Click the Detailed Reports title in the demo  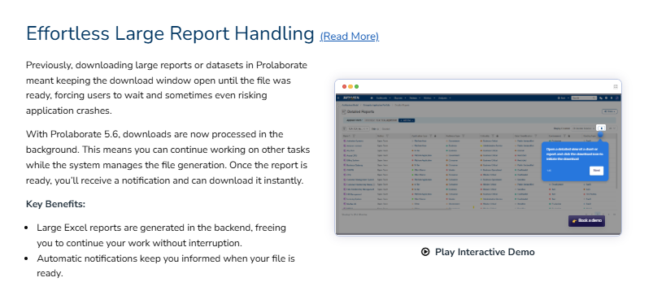[x=360, y=111]
